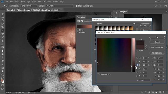This screenshot has width=168, height=94.
Task: Open the Sample Size dropdown
Action: [x=29, y=6]
